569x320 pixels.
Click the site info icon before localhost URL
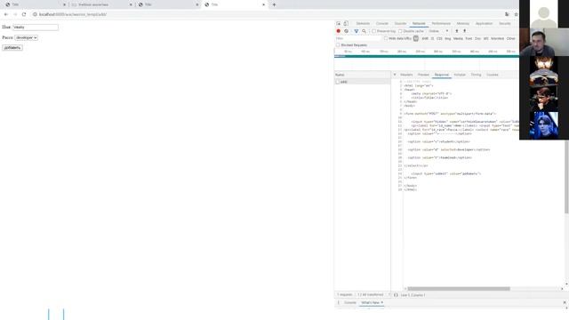click(x=35, y=14)
